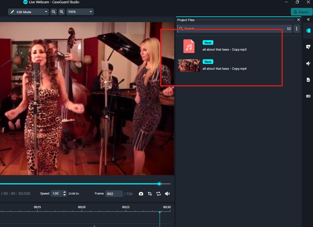Click the zoom out magnifier icon
Viewport: 313px width, 227px height.
(x=54, y=12)
